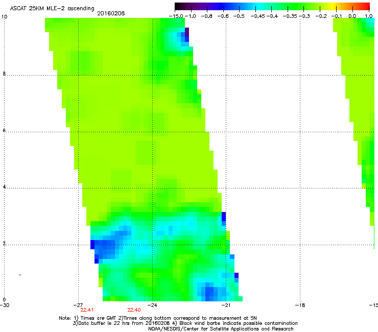This screenshot has height=332, width=378.
Task: Select the longitude axis label -21
Action: coord(226,305)
